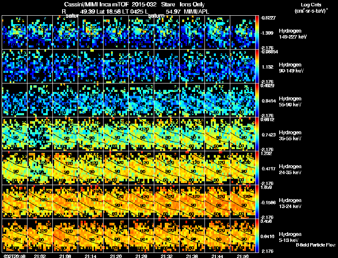Click the Hydrogen 24-35 keV panel at 21:02
This screenshot has height=258, width=338.
pos(40,168)
